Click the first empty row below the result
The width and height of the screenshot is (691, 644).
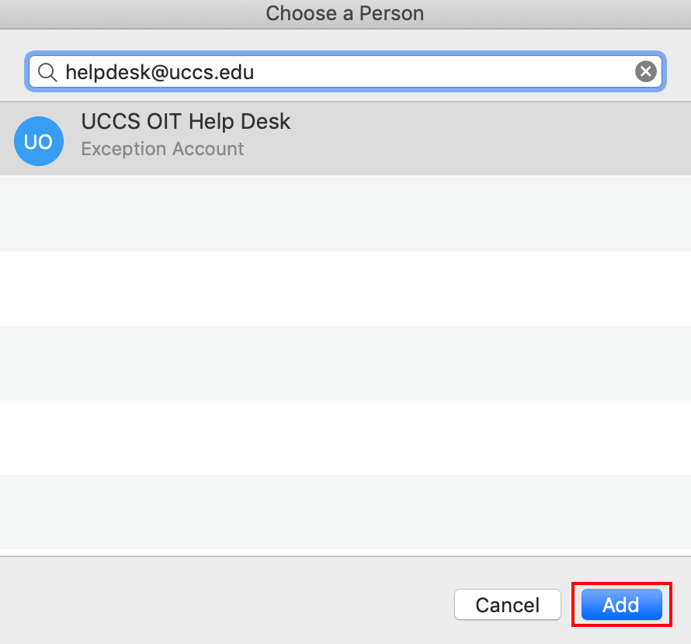pos(345,213)
